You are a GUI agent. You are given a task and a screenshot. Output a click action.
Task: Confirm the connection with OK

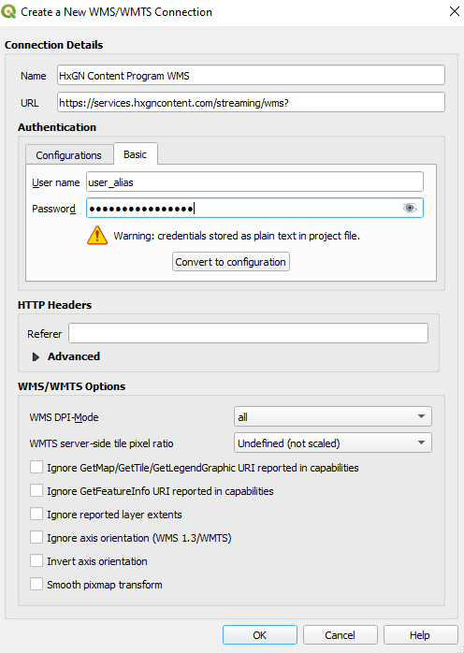tap(259, 635)
